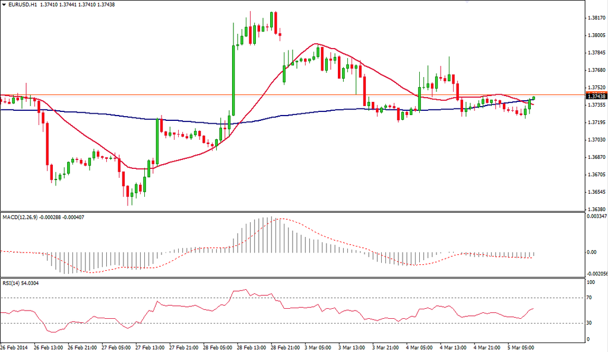608x352 pixels.
Task: Click the 28 Feb 13:00 time axis label
Action: pos(252,347)
